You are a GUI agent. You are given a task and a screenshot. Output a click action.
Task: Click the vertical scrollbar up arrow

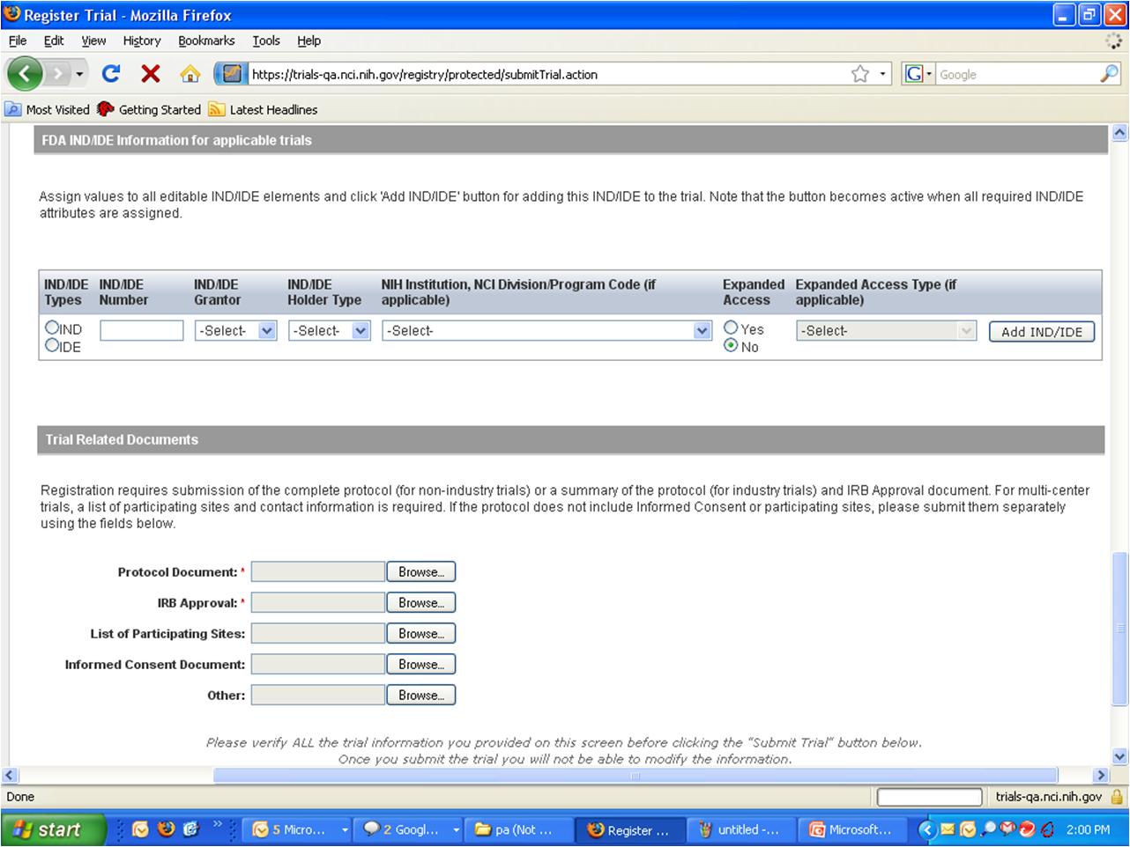tap(1120, 133)
